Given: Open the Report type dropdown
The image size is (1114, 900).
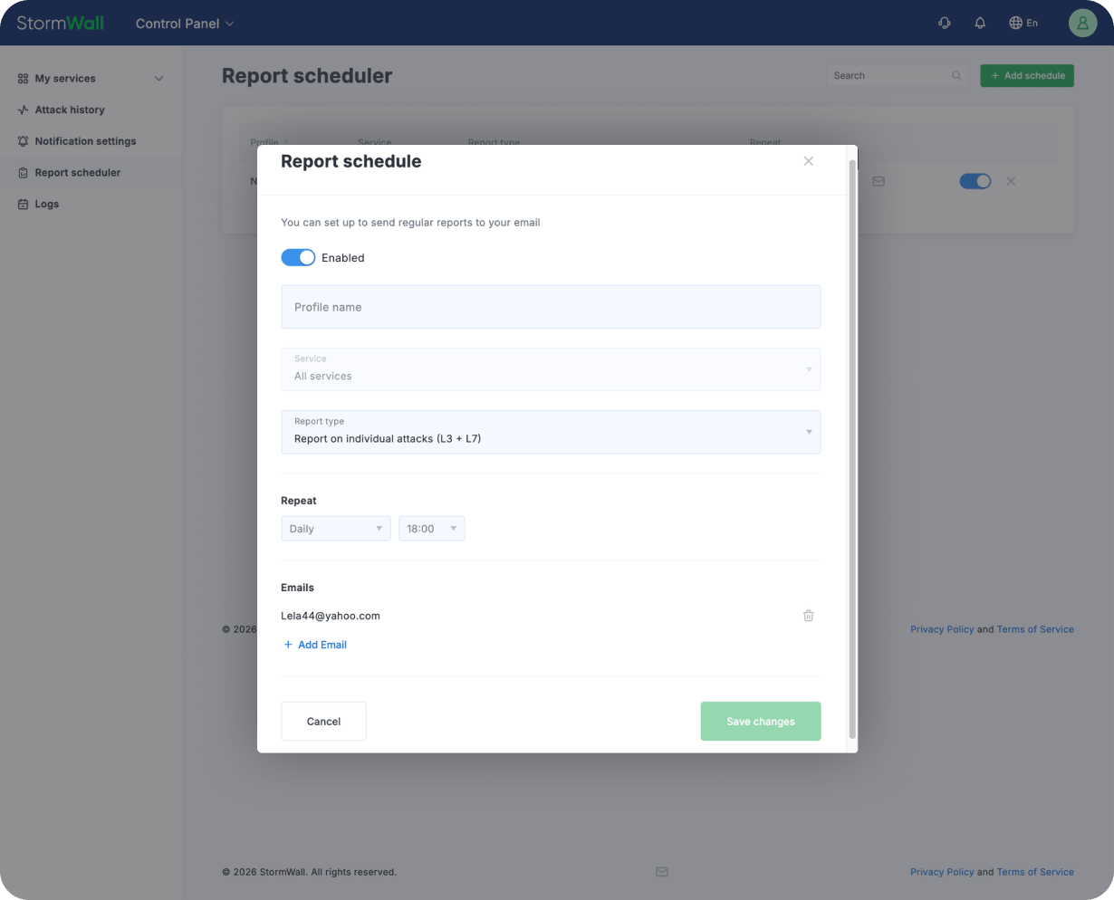Looking at the screenshot, I should pyautogui.click(x=551, y=432).
